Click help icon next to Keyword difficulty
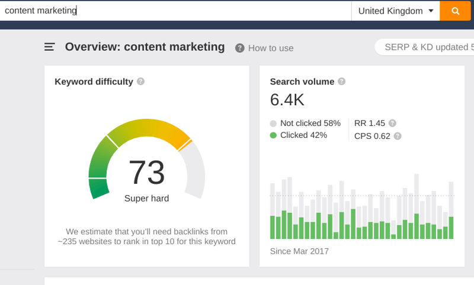 pyautogui.click(x=140, y=82)
